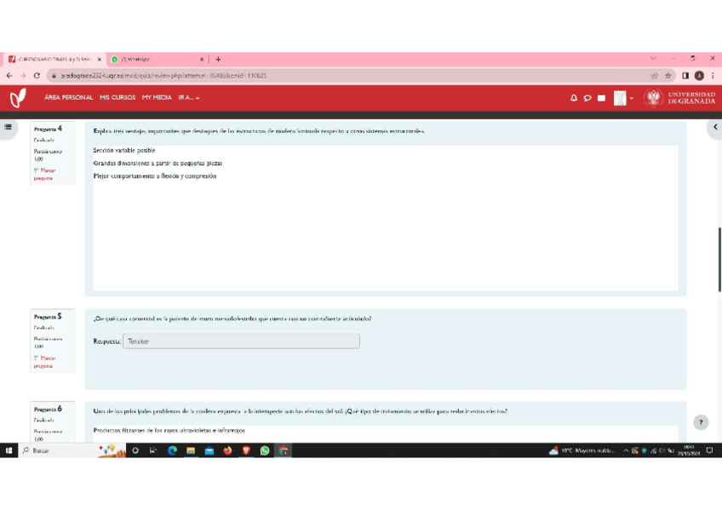
Task: Open the Chrome profile avatar
Action: (x=699, y=76)
